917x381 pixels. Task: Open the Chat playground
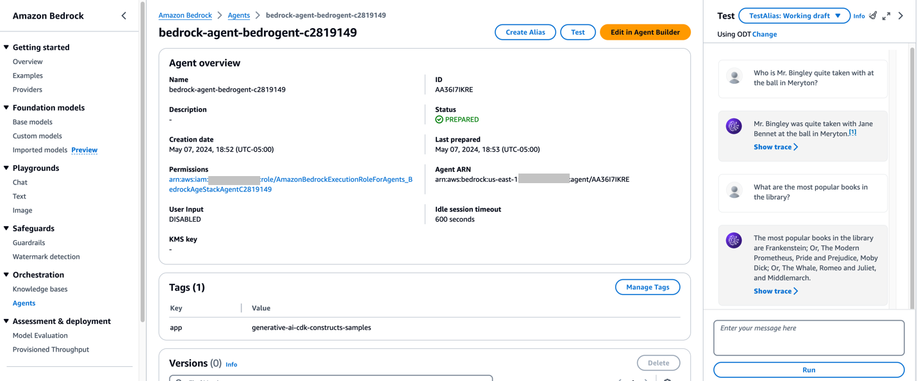[20, 182]
